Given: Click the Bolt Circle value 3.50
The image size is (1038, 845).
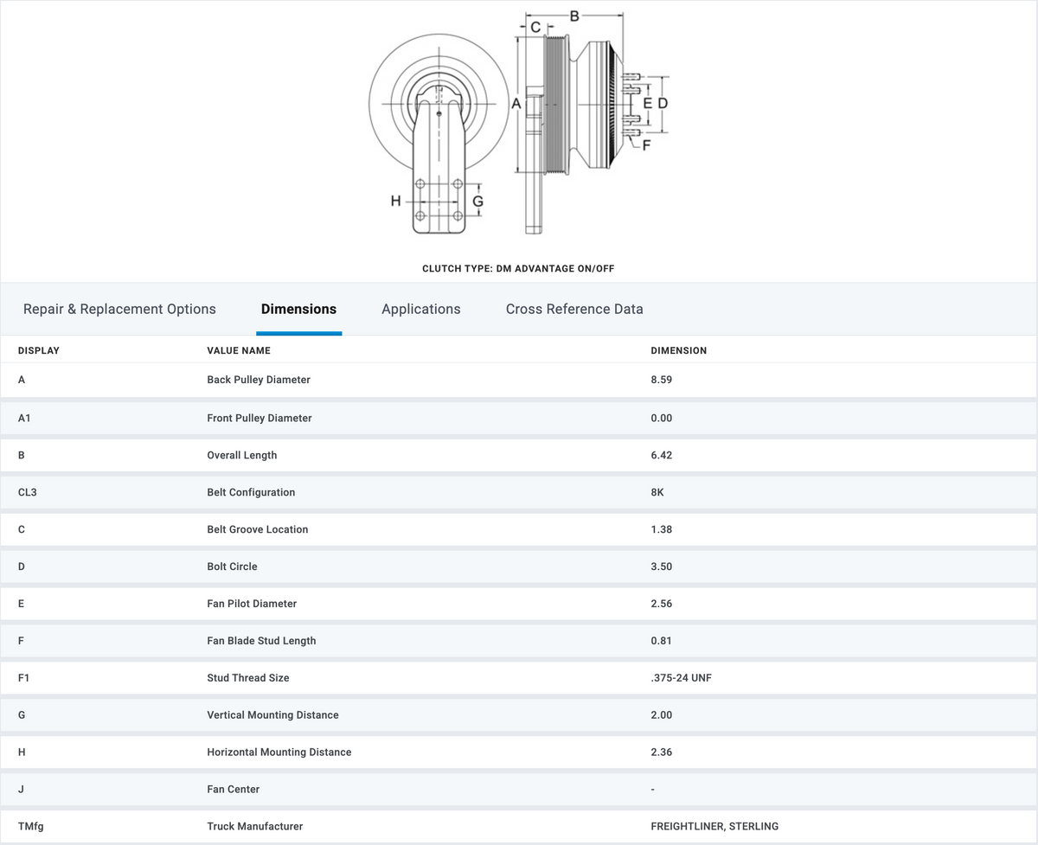Looking at the screenshot, I should click(x=662, y=567).
